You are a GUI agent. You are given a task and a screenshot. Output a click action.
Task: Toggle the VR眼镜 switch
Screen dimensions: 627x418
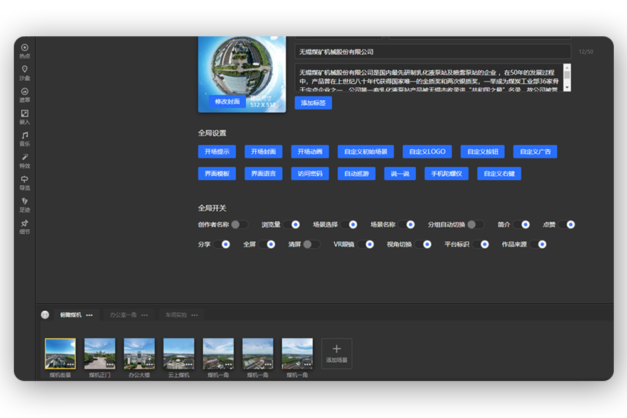(x=366, y=244)
